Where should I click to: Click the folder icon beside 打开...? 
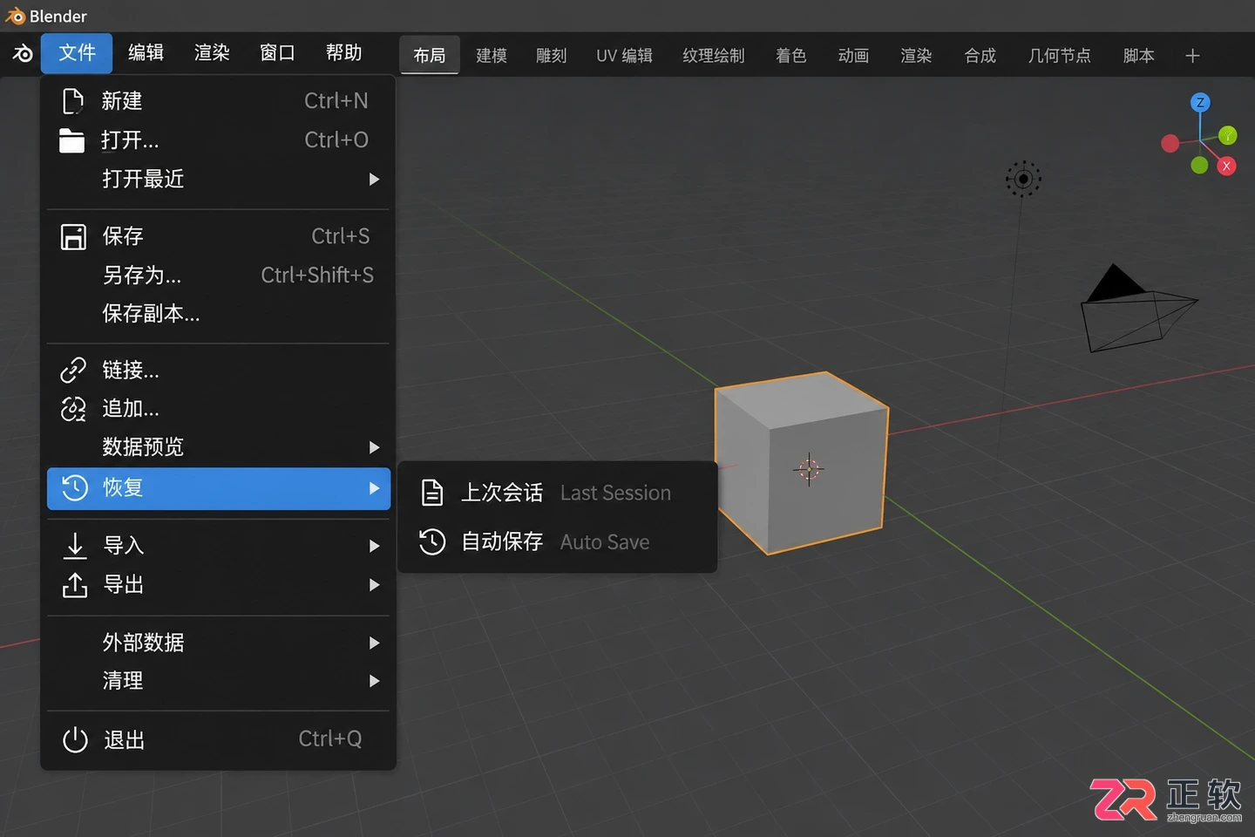(71, 140)
